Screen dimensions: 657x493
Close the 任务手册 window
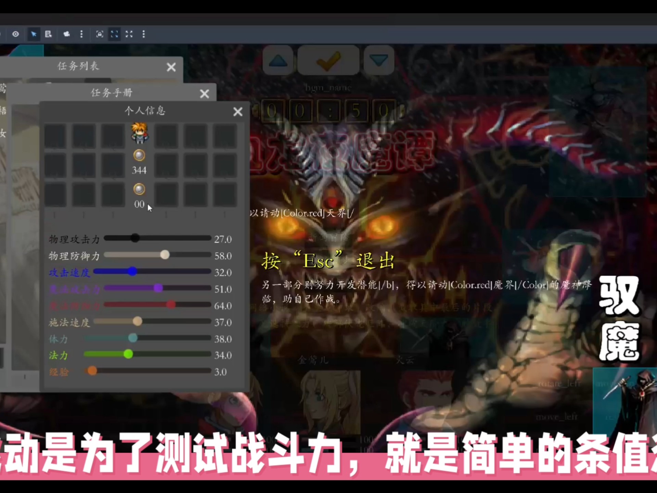tap(204, 94)
